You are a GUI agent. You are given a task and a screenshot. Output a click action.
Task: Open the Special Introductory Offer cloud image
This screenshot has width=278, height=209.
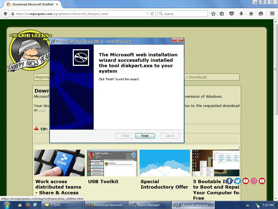click(165, 163)
